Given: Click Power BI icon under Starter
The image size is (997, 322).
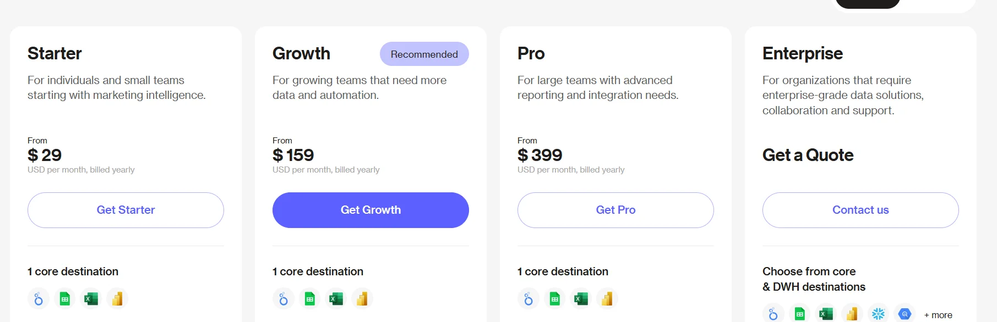Looking at the screenshot, I should 117,299.
